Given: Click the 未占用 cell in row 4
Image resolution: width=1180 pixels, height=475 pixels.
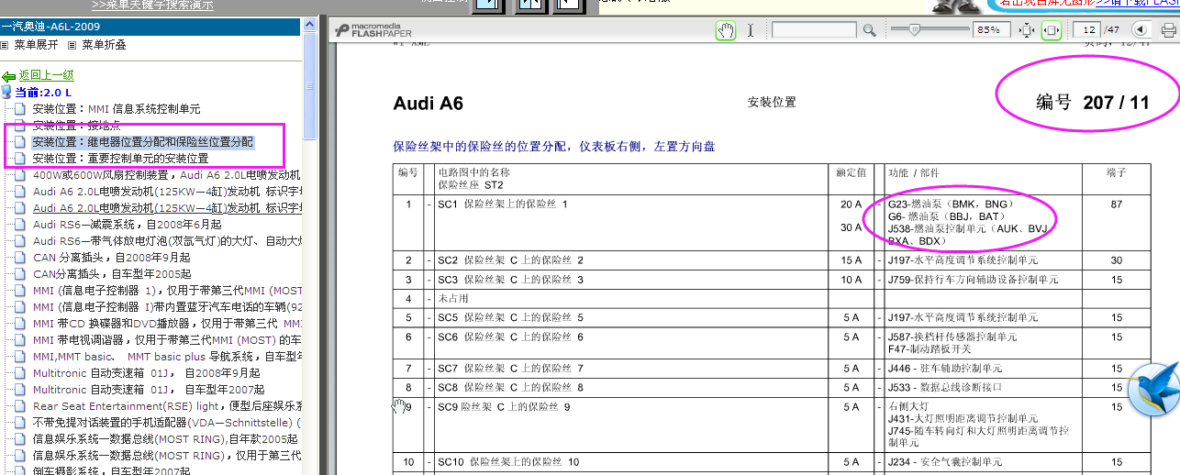Looking at the screenshot, I should coord(452,299).
